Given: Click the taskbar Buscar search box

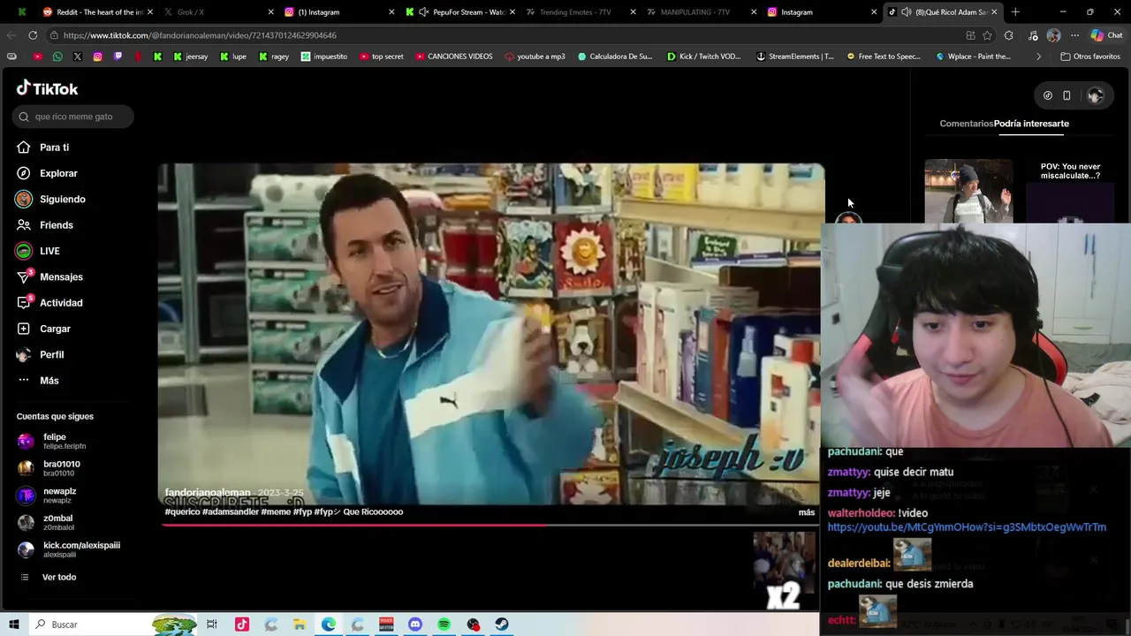Looking at the screenshot, I should tap(113, 625).
